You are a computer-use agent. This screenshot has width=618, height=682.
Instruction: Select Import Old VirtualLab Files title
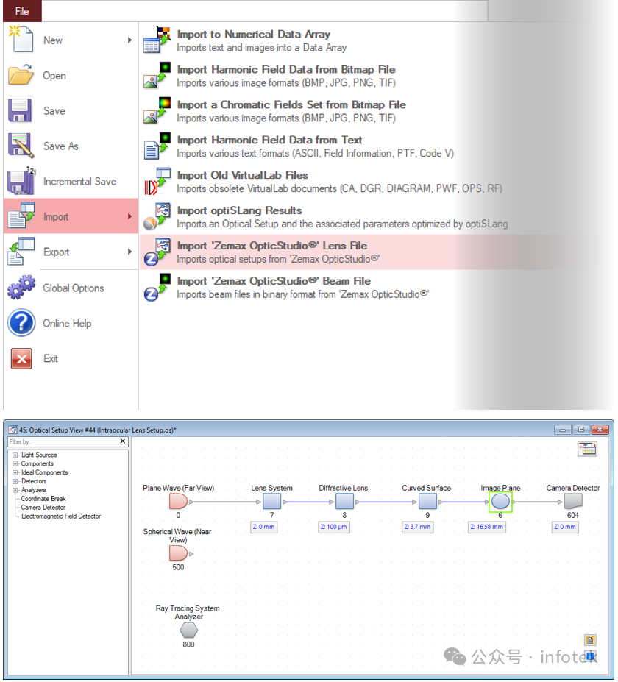242,175
